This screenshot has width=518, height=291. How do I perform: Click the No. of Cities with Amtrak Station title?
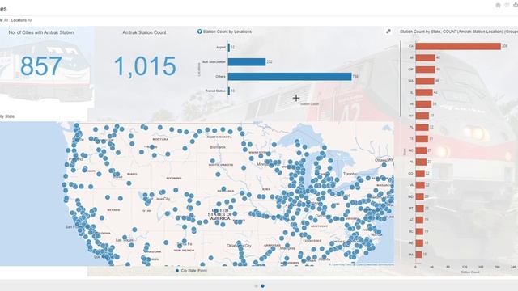coord(41,32)
